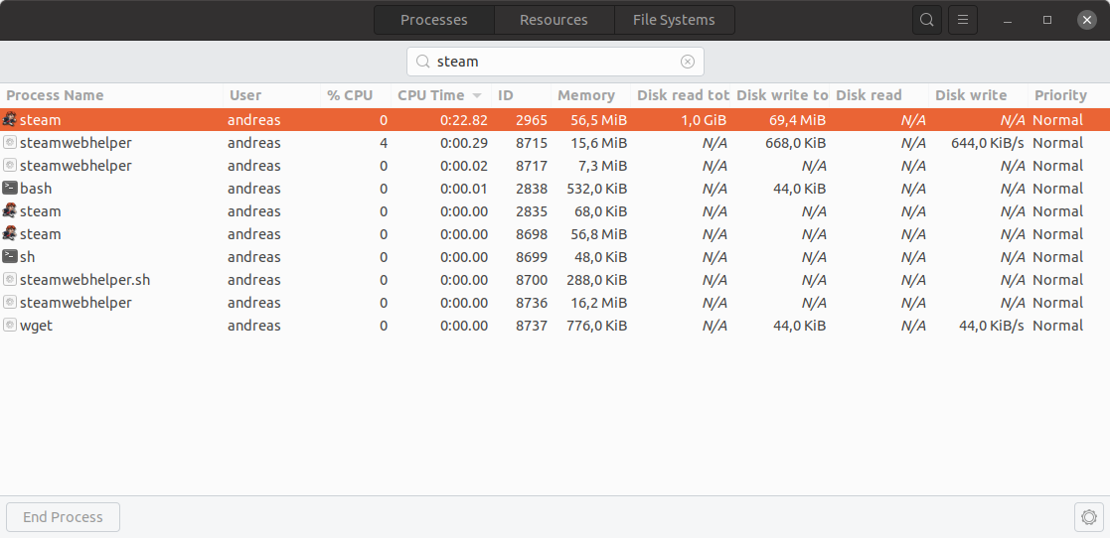Sort by Process Name column
The height and width of the screenshot is (538, 1110).
point(112,95)
